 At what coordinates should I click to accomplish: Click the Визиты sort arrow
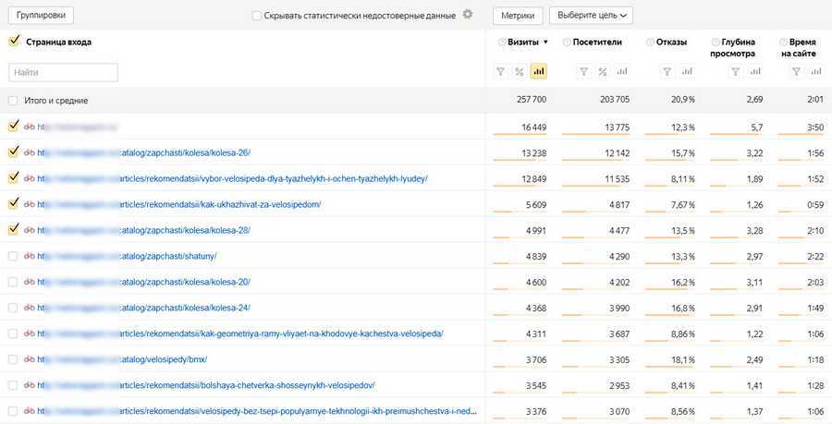(545, 42)
